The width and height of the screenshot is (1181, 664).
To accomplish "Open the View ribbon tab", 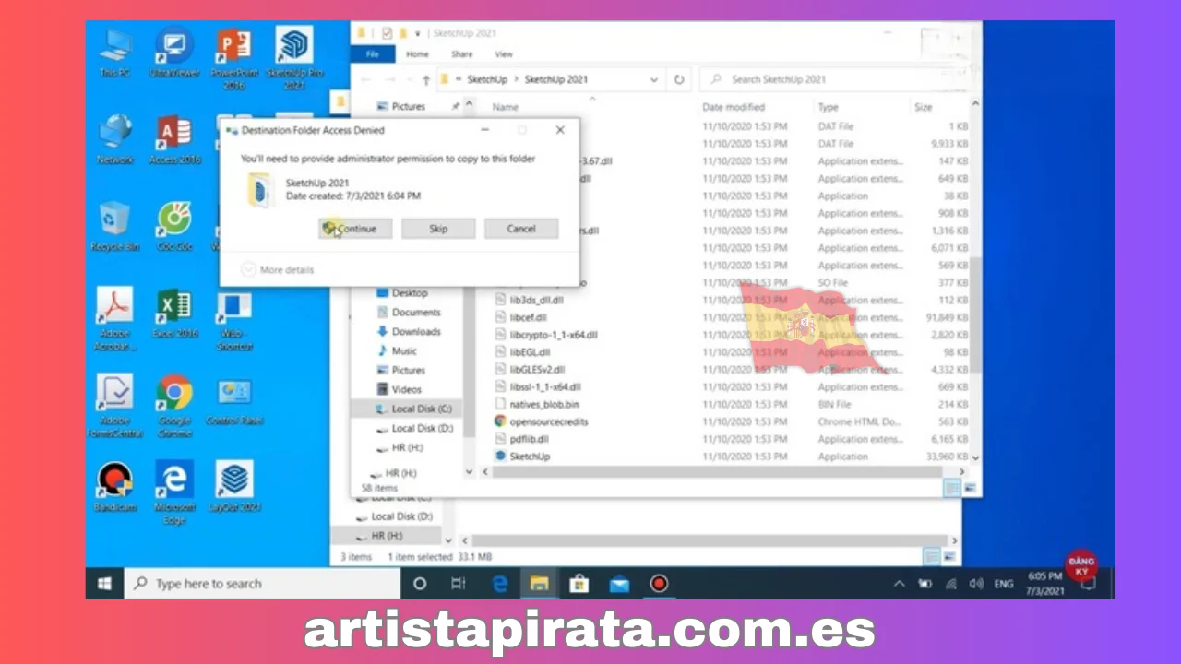I will coord(504,54).
